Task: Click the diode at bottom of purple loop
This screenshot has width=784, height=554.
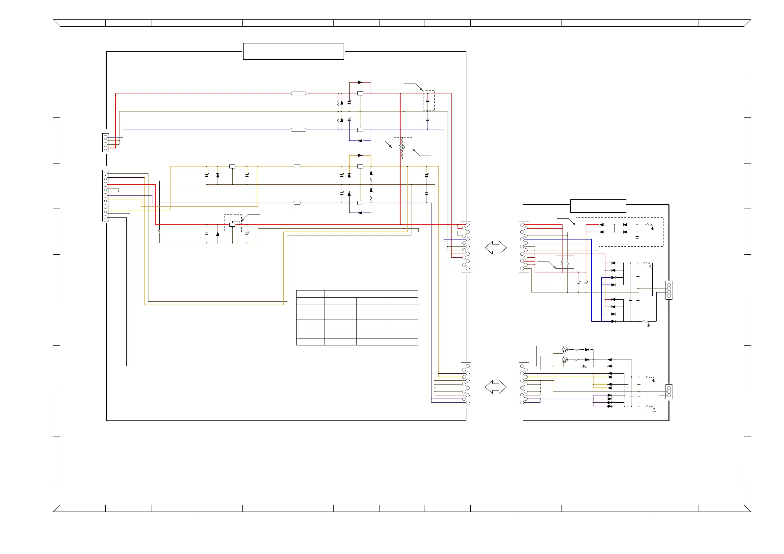Action: (360, 213)
